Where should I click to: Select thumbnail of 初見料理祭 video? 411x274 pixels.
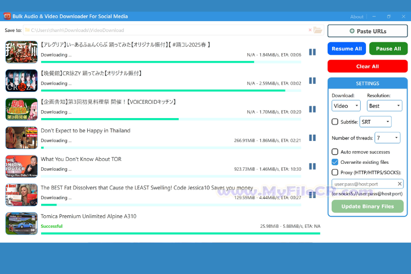tap(22, 109)
